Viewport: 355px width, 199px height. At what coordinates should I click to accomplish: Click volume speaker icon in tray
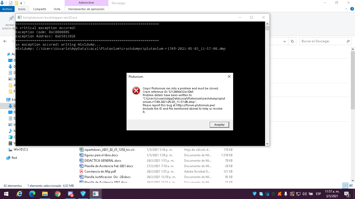pyautogui.click(x=305, y=194)
